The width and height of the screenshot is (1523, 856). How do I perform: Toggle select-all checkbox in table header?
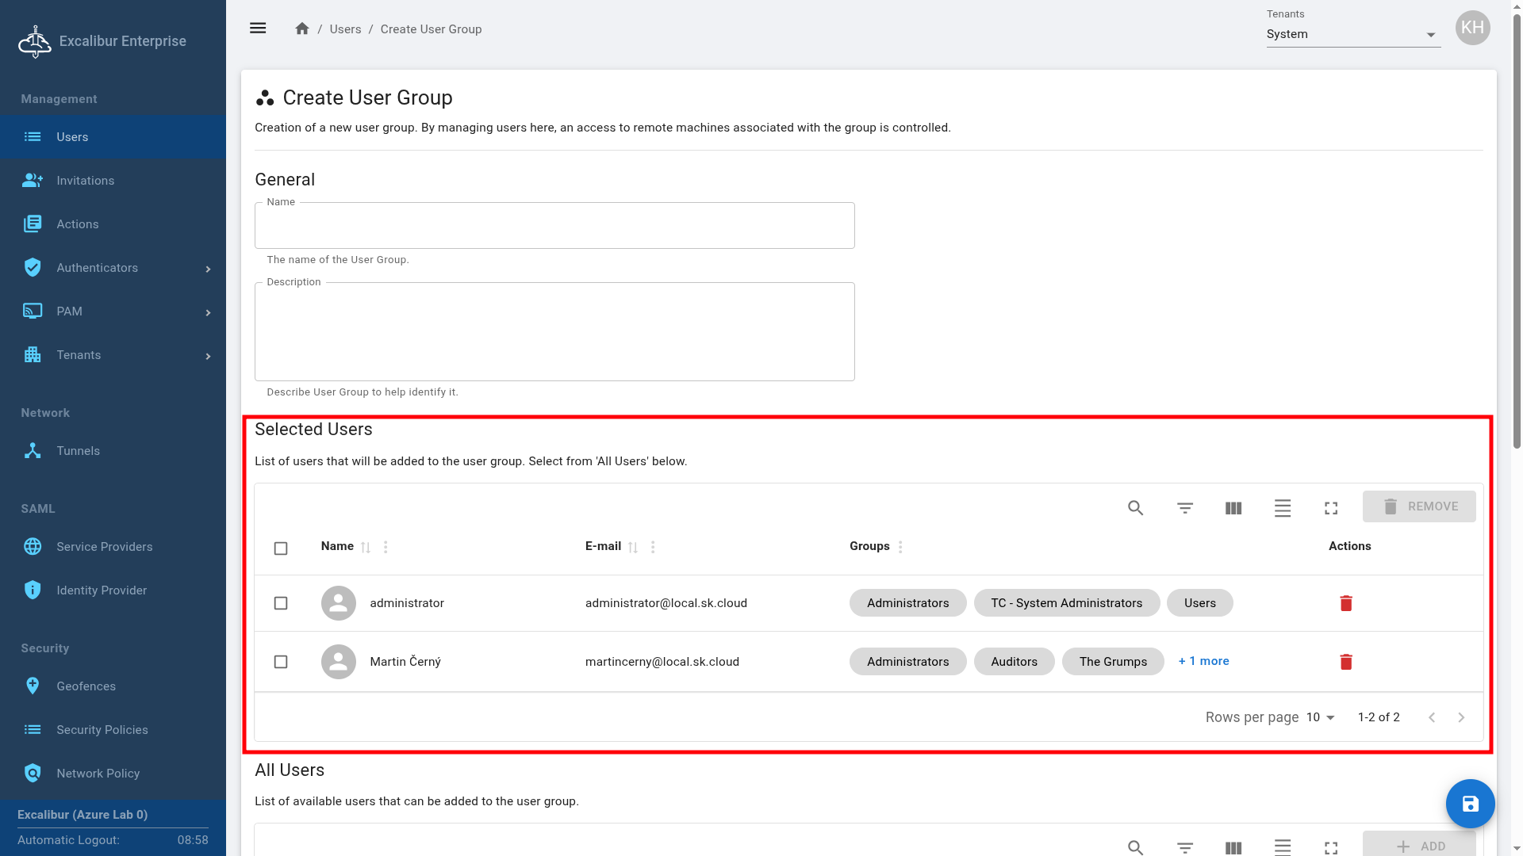281,548
